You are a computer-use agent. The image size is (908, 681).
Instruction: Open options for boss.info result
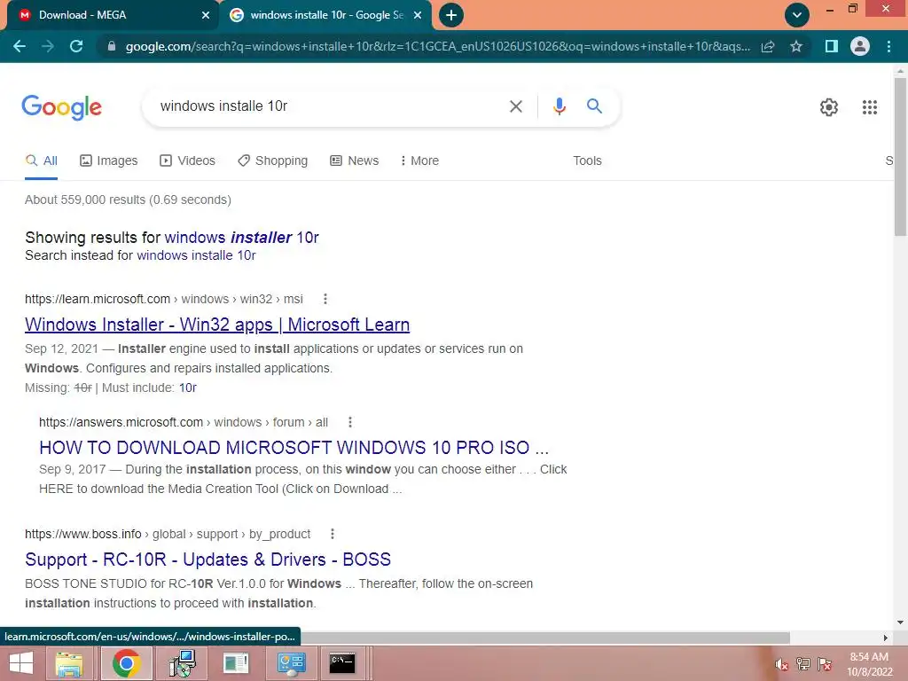coord(333,534)
